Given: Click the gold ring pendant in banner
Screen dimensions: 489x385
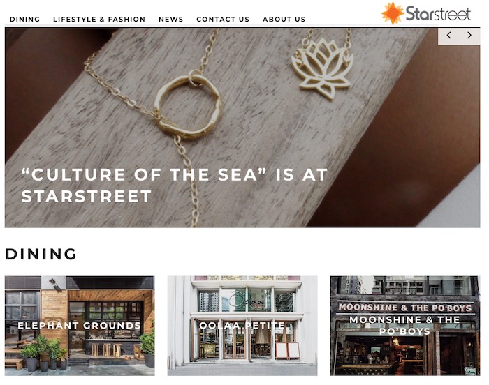Looking at the screenshot, I should 189,106.
